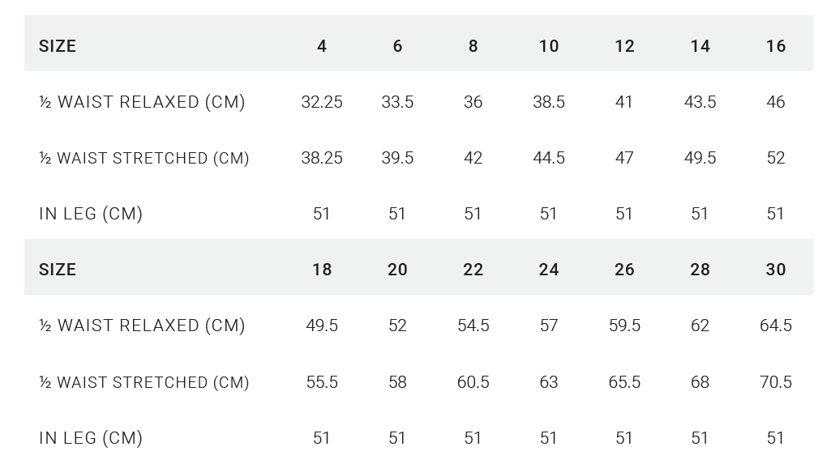The width and height of the screenshot is (827, 468).
Task: Click the size 30 header cell
Action: (776, 270)
